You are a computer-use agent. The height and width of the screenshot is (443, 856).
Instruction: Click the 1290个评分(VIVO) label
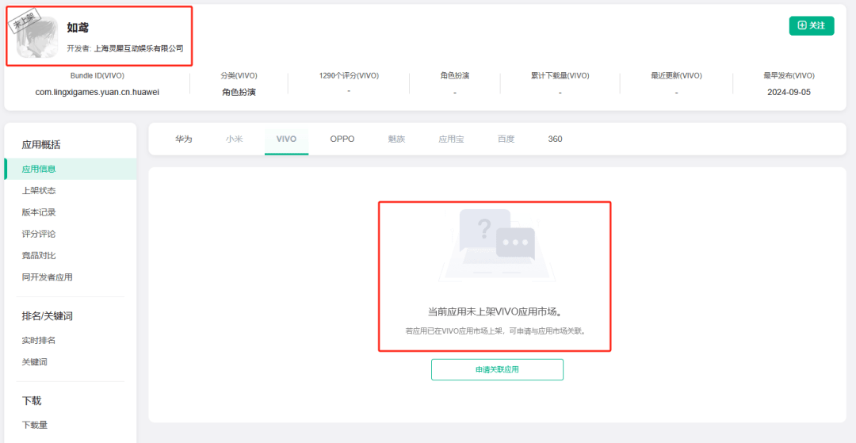[x=349, y=76]
